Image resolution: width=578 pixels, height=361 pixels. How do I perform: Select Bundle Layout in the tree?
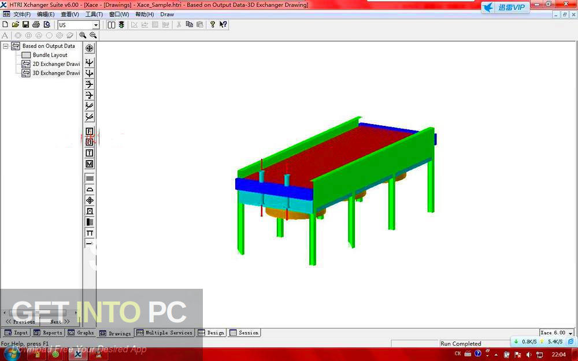50,55
